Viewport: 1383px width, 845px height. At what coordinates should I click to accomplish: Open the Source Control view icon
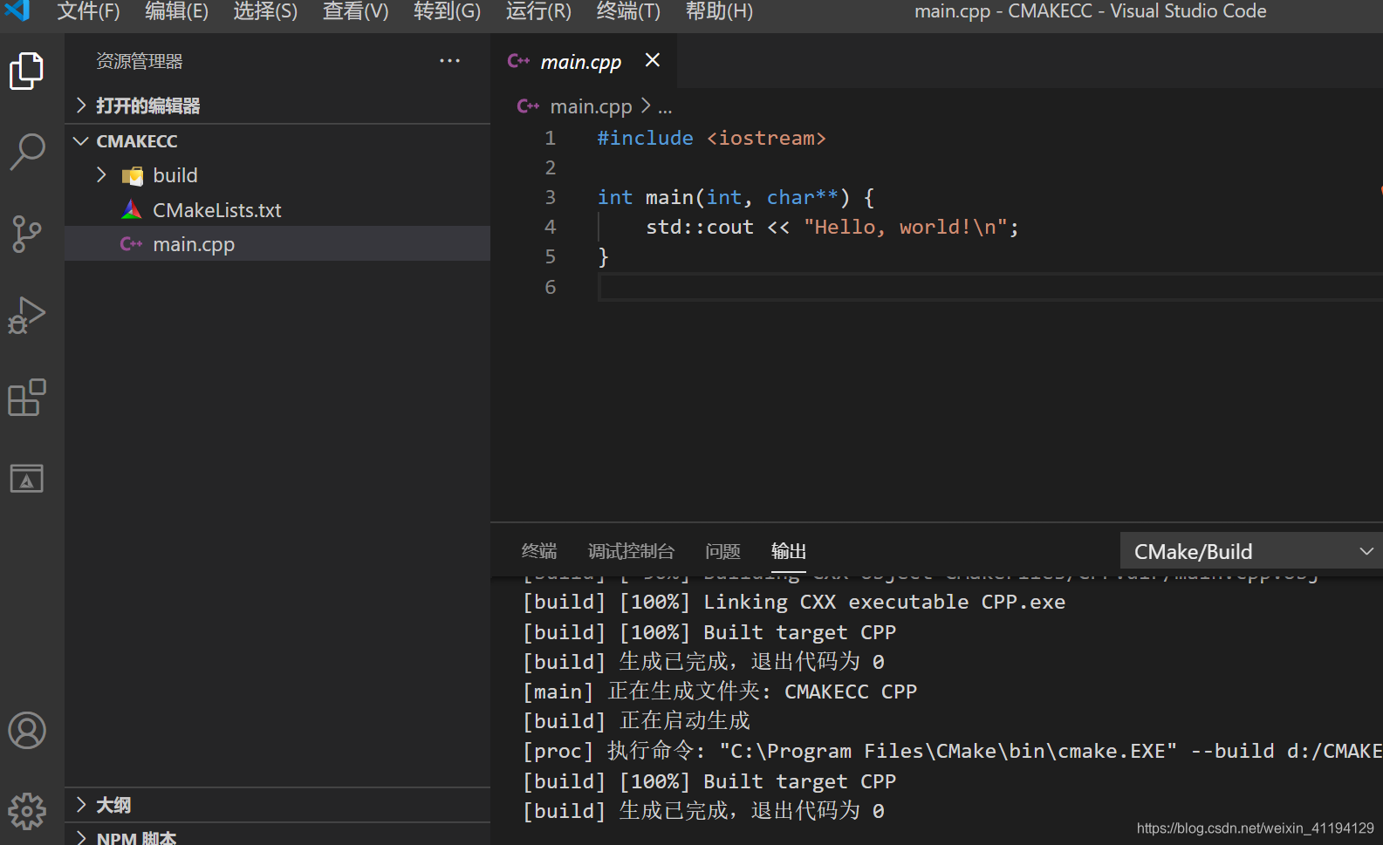[26, 233]
